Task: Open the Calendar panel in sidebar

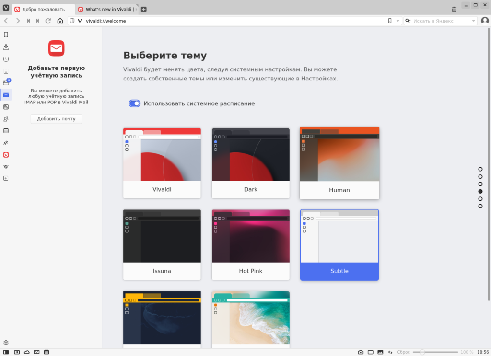Action: [x=6, y=131]
